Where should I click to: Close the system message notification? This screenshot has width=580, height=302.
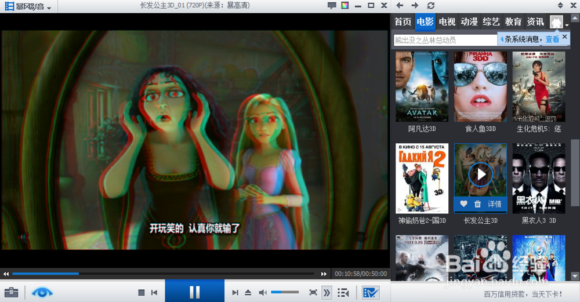(x=564, y=37)
